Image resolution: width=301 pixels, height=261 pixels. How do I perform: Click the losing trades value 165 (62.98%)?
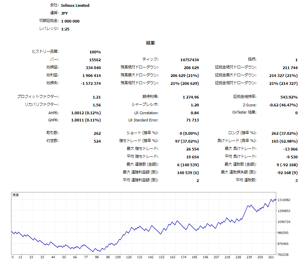coord(285,141)
